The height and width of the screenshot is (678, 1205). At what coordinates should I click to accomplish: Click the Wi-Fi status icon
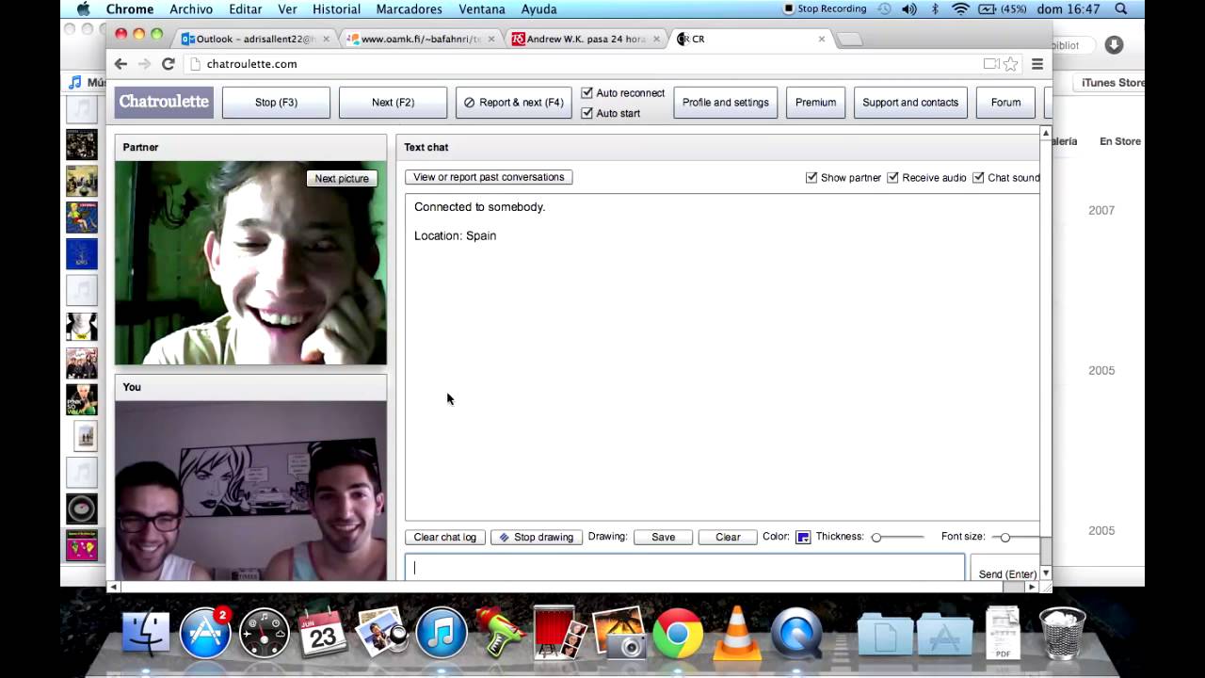coord(960,9)
